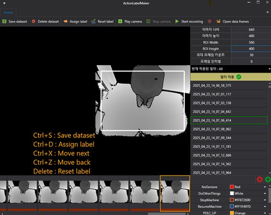This screenshot has height=215, width=271.
Task: Click the Save dataset label
Action: point(18,22)
